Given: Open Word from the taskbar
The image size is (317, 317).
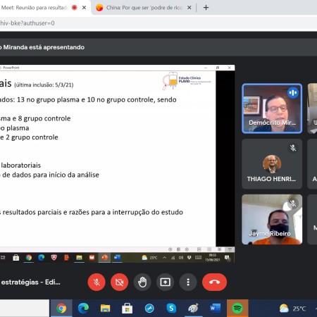Looking at the screenshot, I should pyautogui.click(x=216, y=308).
